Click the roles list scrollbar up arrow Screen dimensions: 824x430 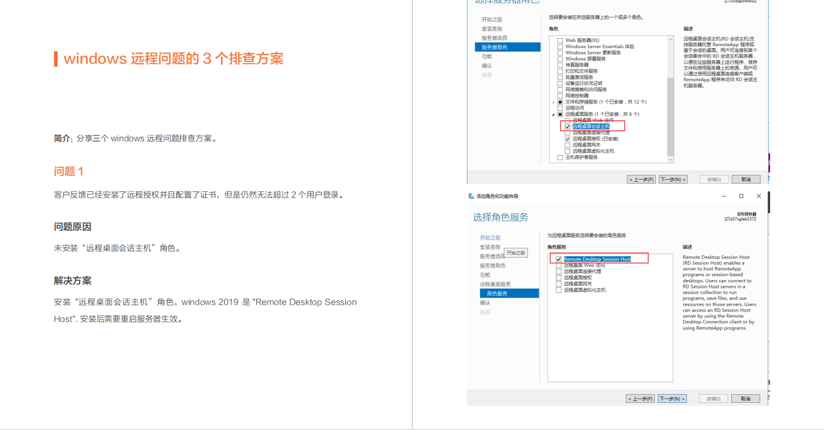tap(670, 40)
